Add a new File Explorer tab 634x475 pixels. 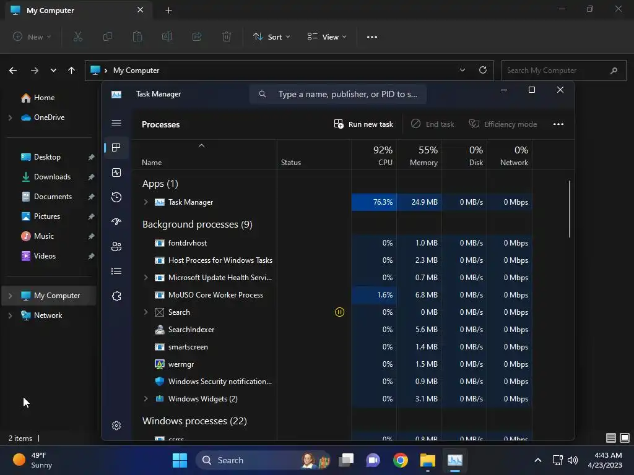pos(168,11)
